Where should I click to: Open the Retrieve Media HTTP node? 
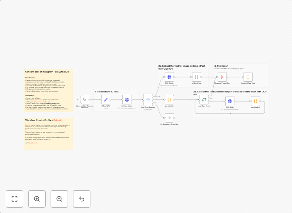127,99
